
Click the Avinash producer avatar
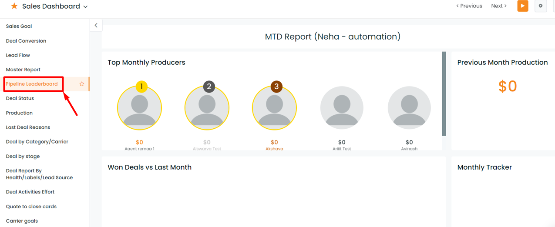point(409,108)
